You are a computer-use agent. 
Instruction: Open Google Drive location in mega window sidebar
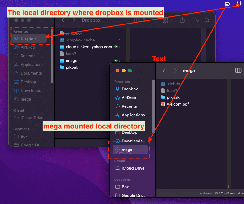click(130, 195)
